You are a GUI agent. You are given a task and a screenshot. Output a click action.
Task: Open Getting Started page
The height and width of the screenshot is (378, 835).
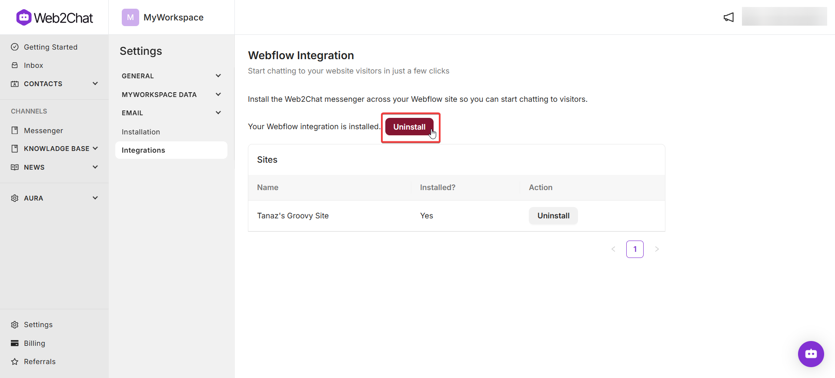click(50, 47)
